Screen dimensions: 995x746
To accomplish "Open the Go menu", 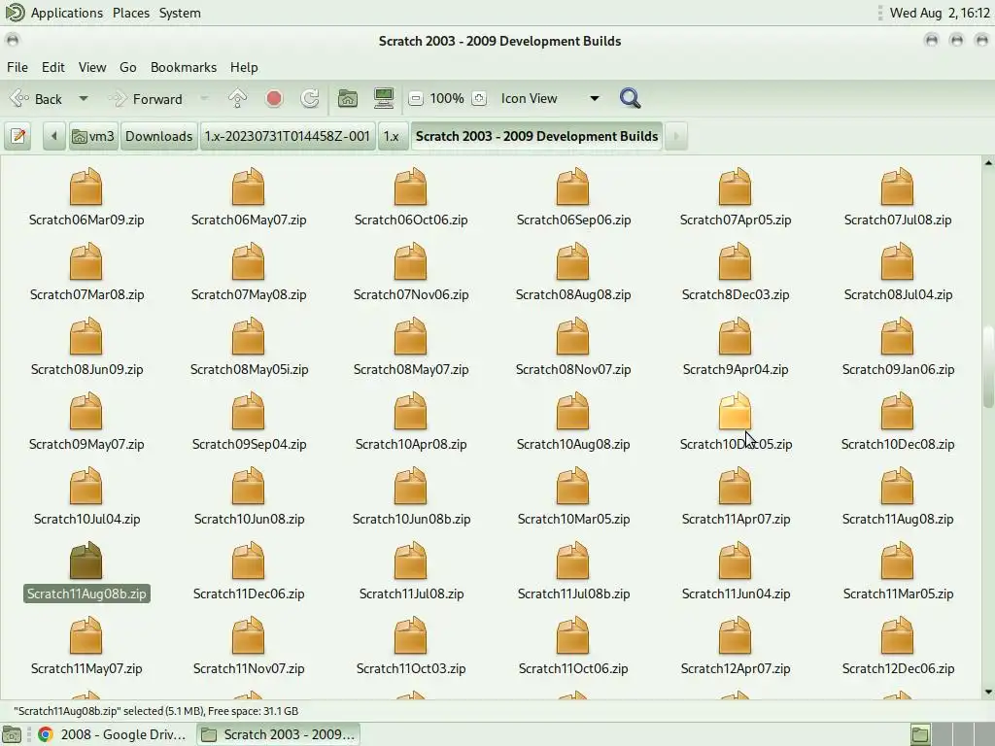I will 127,67.
